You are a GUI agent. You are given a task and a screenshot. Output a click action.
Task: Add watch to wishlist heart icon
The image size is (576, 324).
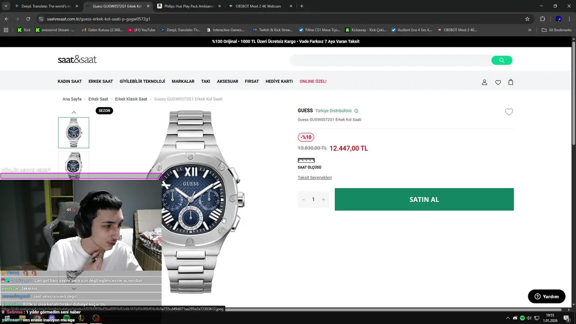tap(509, 112)
